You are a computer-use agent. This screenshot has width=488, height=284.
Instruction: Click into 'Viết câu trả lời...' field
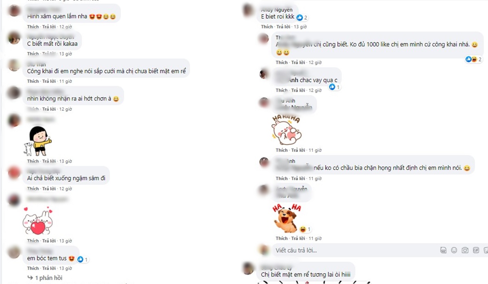click(x=350, y=250)
